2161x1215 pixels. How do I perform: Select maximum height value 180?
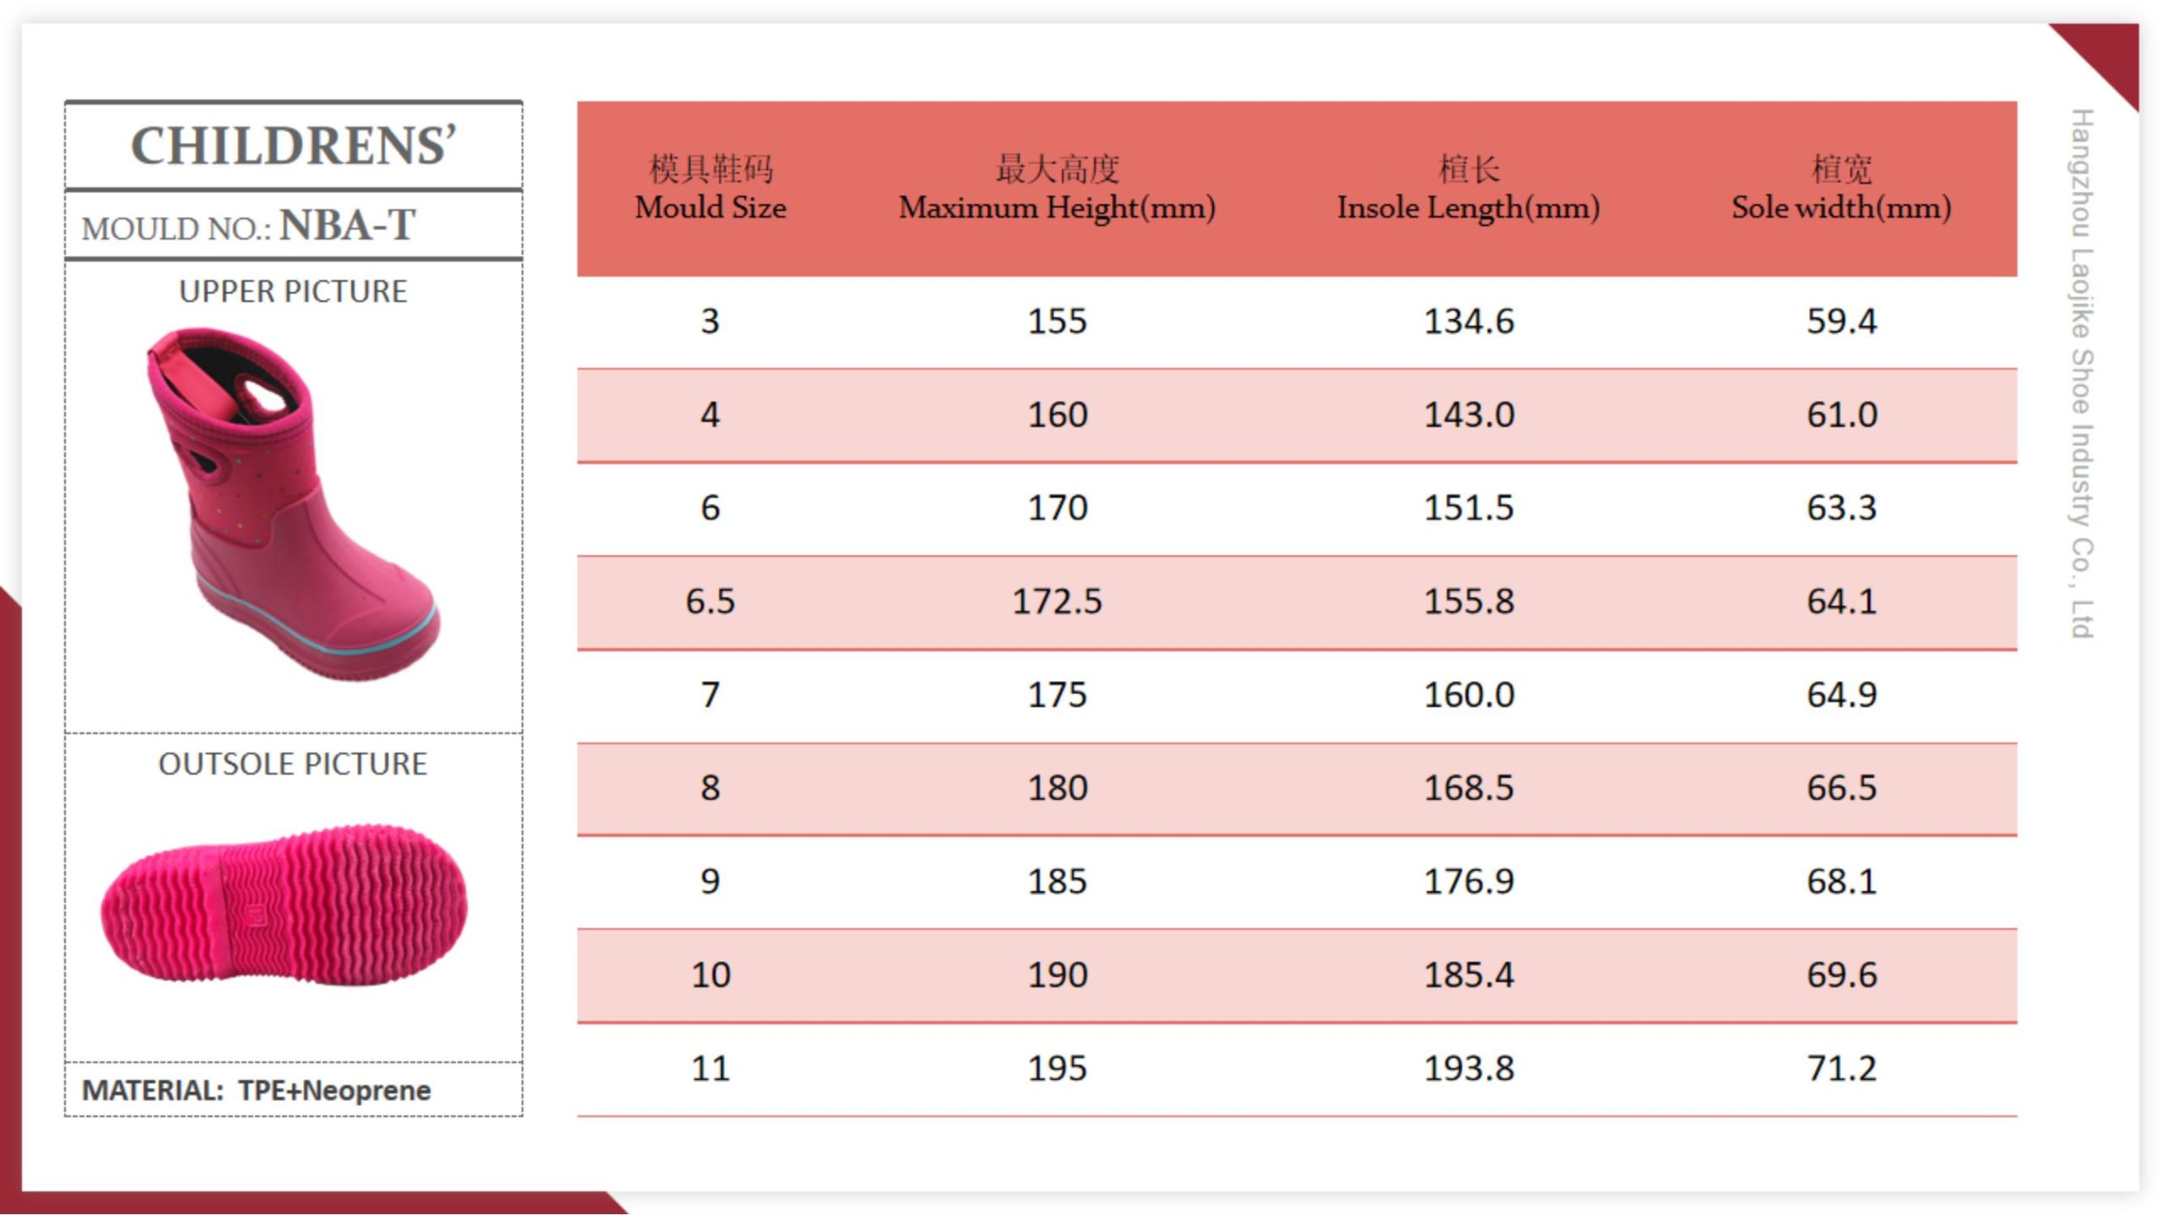[1057, 788]
